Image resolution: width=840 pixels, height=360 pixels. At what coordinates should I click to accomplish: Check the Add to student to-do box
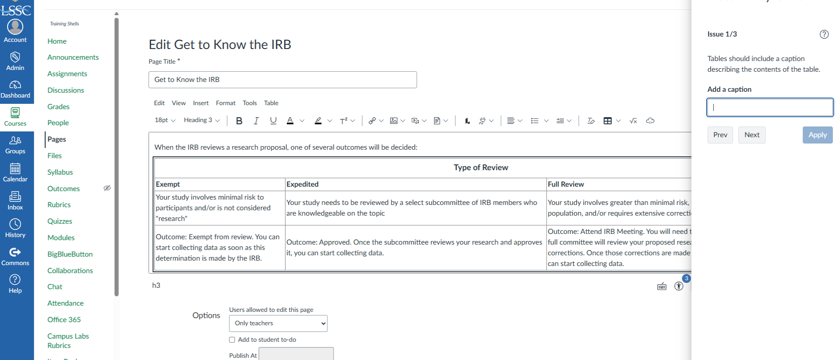(232, 340)
